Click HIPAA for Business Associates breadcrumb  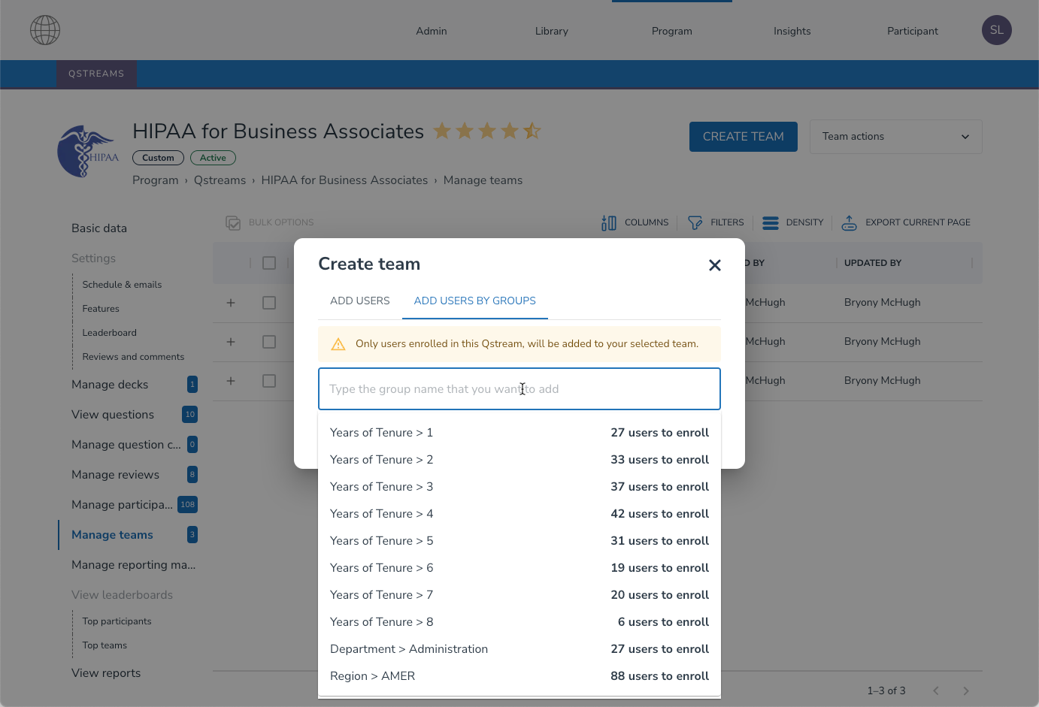point(344,180)
